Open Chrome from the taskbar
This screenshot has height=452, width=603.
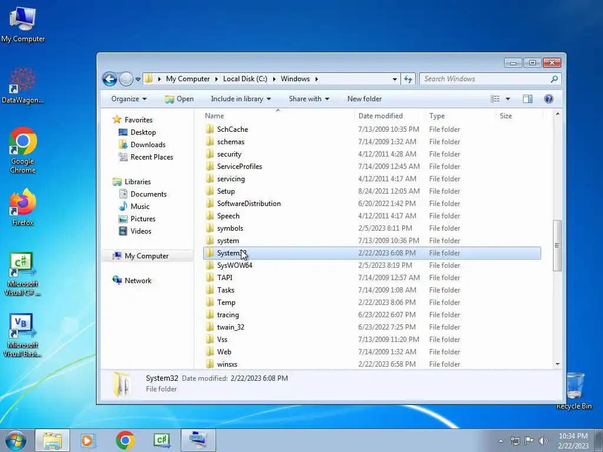[x=125, y=440]
